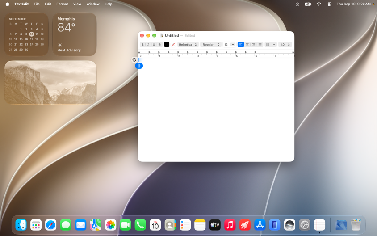This screenshot has height=236, width=377.
Task: Click the Time Machine menu bar icon
Action: tap(297, 4)
